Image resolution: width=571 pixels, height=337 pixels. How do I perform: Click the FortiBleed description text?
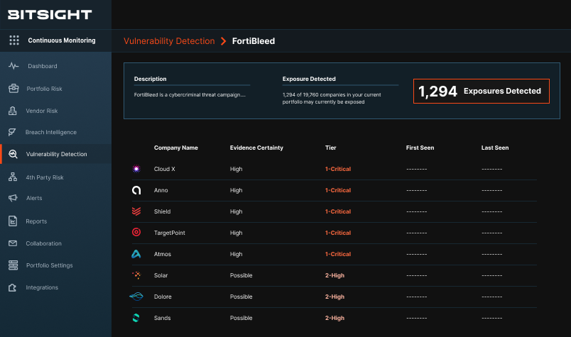(x=190, y=94)
